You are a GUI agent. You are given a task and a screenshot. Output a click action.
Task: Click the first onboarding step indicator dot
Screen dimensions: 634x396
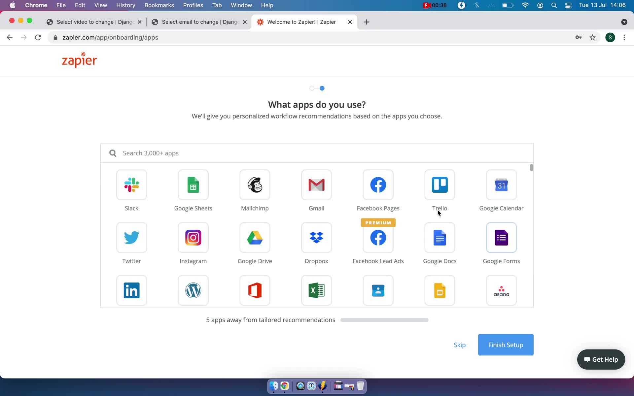click(x=312, y=88)
